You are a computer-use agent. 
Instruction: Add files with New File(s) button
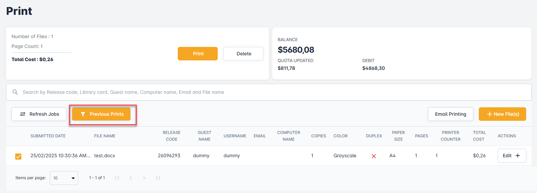pos(502,114)
